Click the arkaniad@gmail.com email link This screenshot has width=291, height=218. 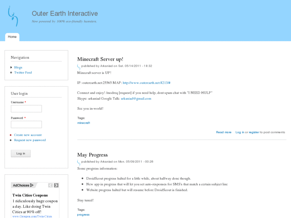click(x=136, y=98)
